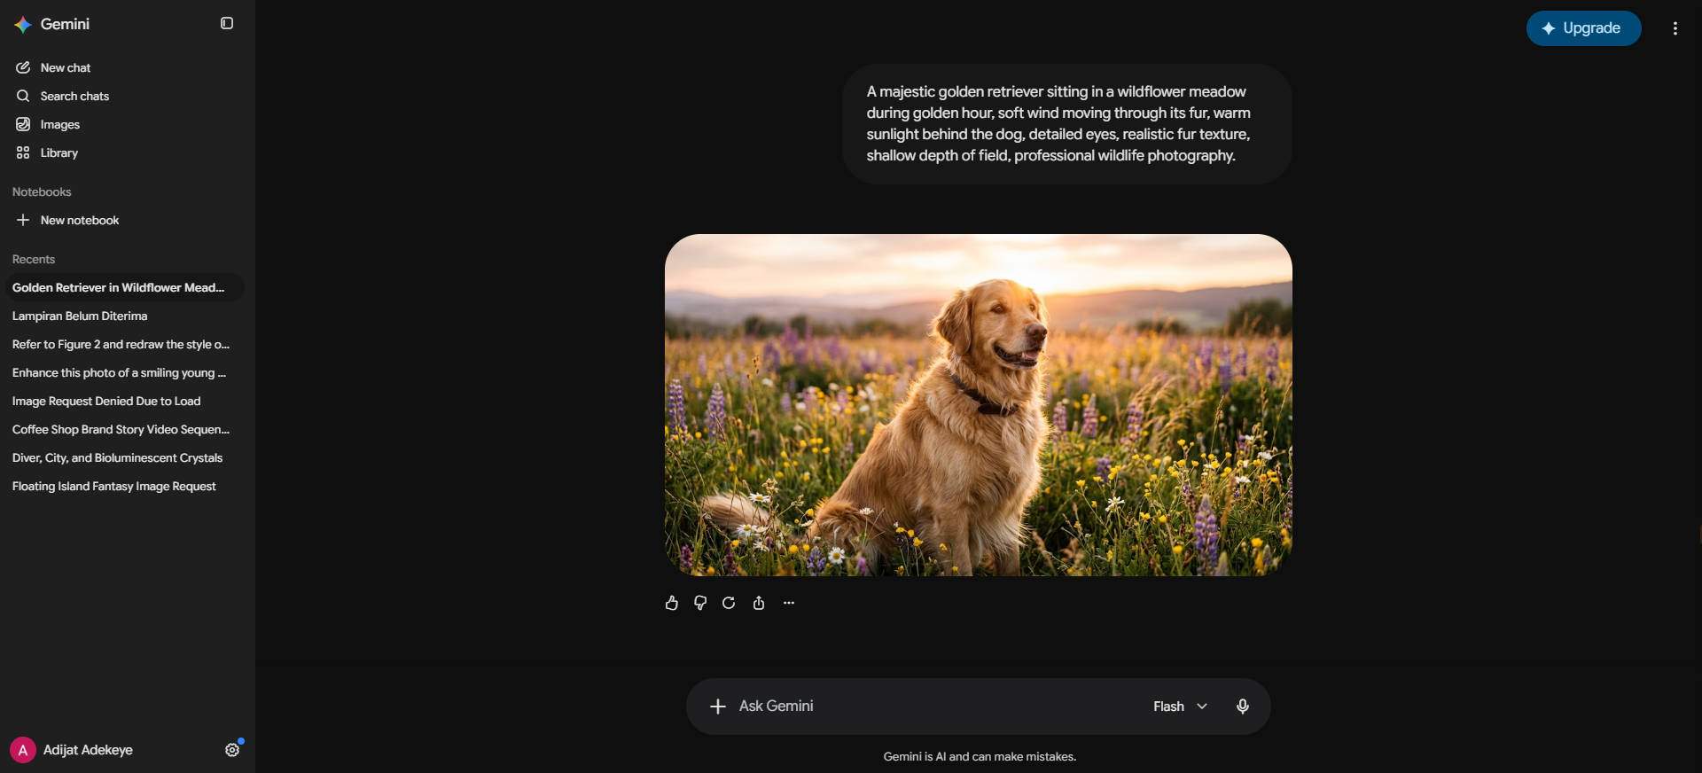This screenshot has height=773, width=1702.
Task: Give the response a thumbs up
Action: (671, 603)
